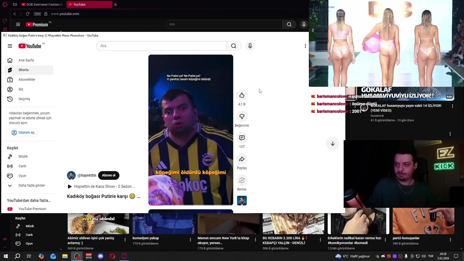Open Discord from the taskbar

pos(100,256)
